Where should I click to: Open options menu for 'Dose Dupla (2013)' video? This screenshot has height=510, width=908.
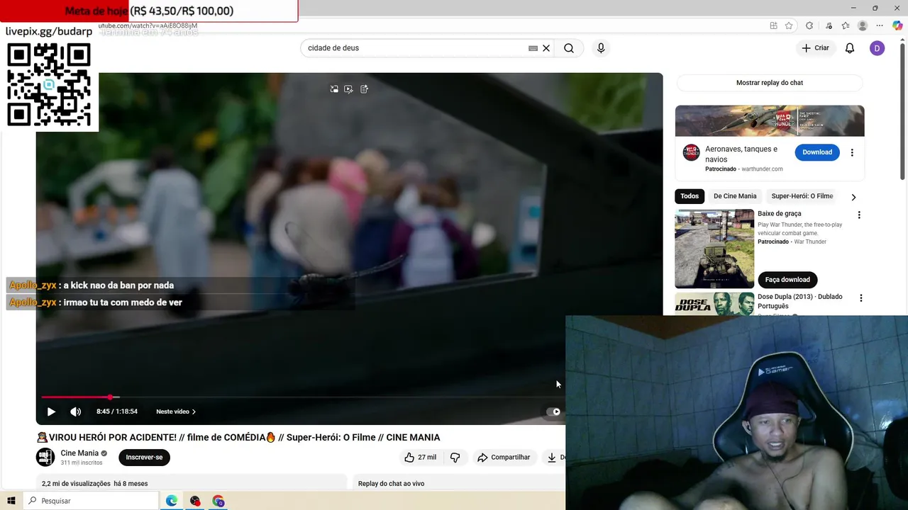click(x=860, y=298)
